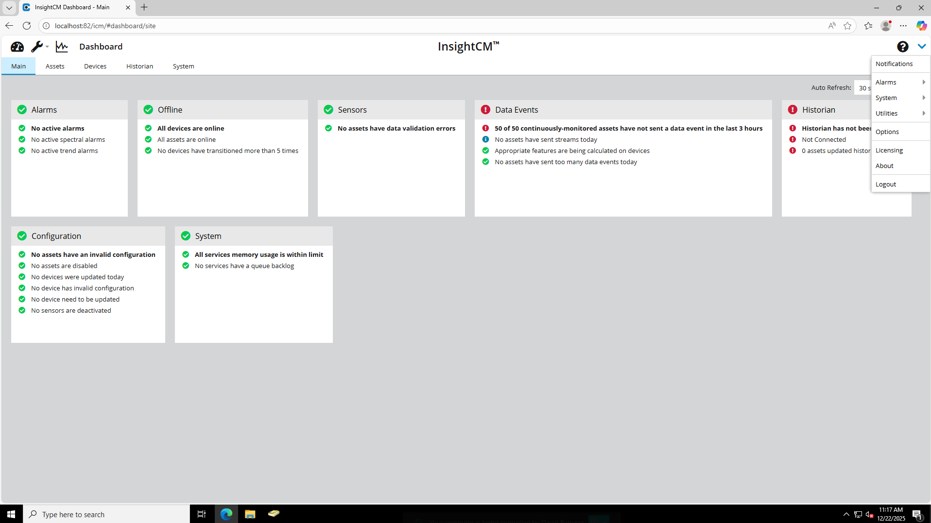Open the Windows Start menu

[x=11, y=514]
